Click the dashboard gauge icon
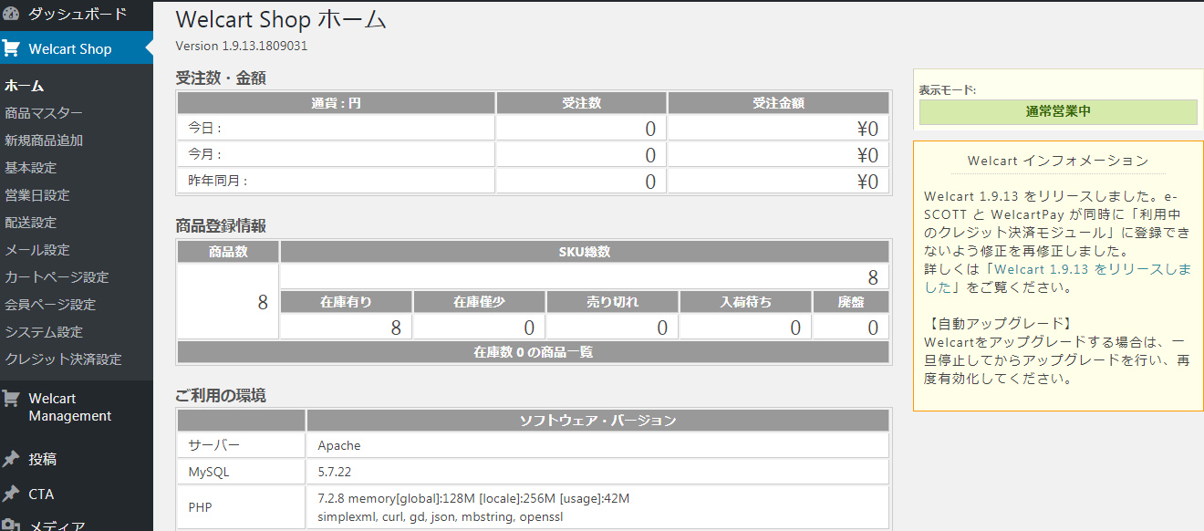 point(11,14)
